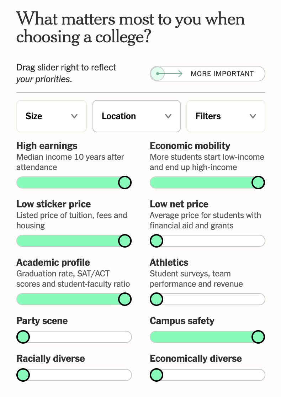Click the chevron arrow beside Filters
Viewport: 281px width, 397px height.
[x=253, y=116]
